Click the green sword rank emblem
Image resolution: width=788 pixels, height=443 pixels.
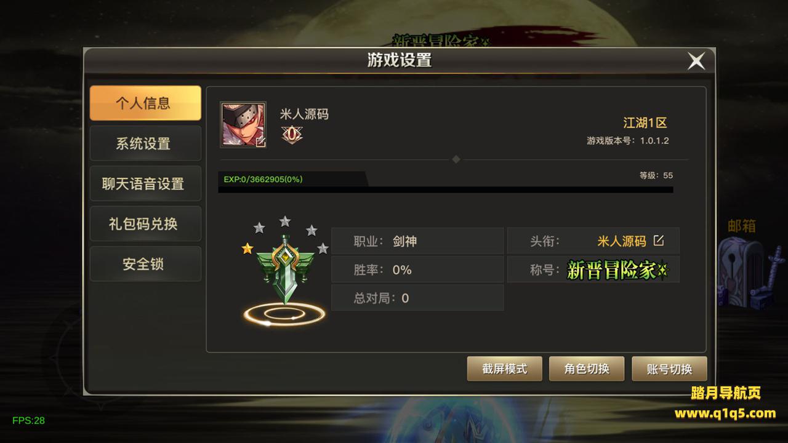point(284,269)
